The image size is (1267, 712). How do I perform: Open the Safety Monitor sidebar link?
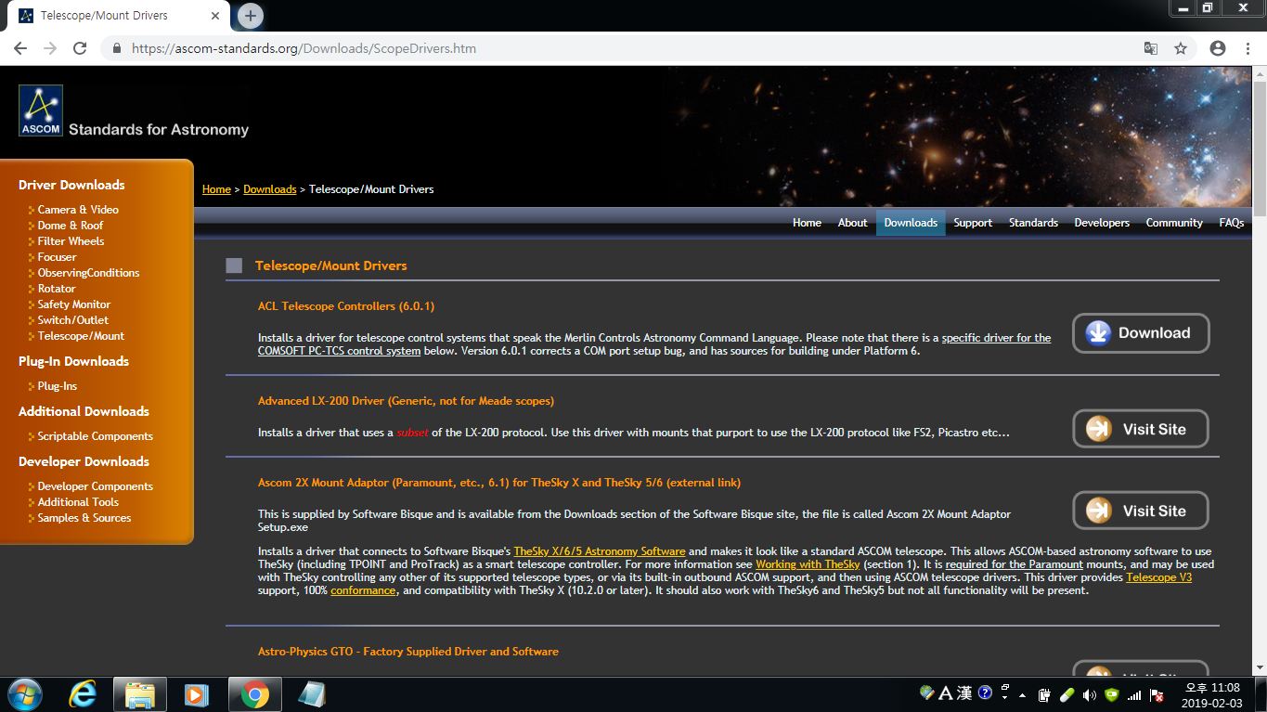tap(73, 304)
